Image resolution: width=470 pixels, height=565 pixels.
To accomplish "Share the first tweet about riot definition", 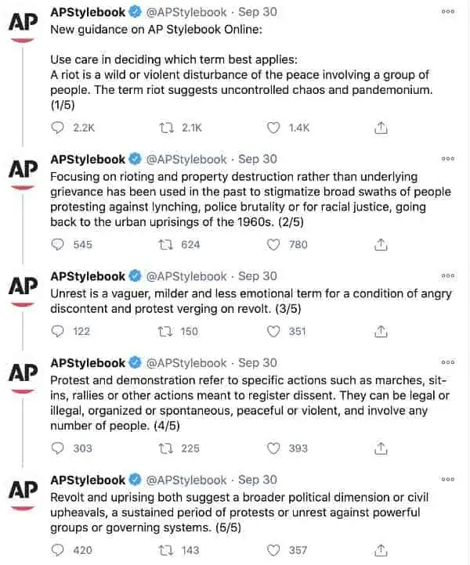I will tap(381, 128).
